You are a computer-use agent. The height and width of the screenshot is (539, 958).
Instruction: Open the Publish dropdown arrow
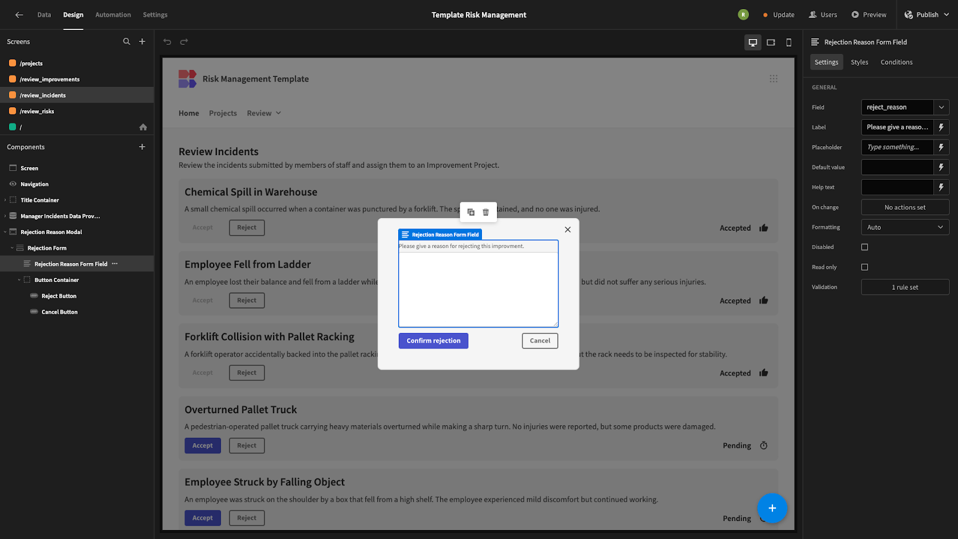pyautogui.click(x=947, y=15)
